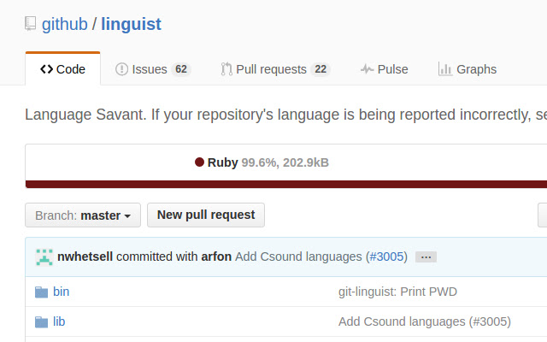Click the repository book icon beside github
The image size is (547, 342).
click(31, 24)
